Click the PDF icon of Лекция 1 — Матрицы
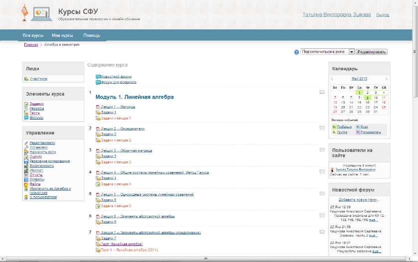Image resolution: width=418 pixels, height=262 pixels. (98, 107)
